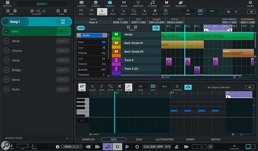Image resolution: width=258 pixels, height=151 pixels.
Task: Click the Drums color swatch
Action: pos(104,42)
